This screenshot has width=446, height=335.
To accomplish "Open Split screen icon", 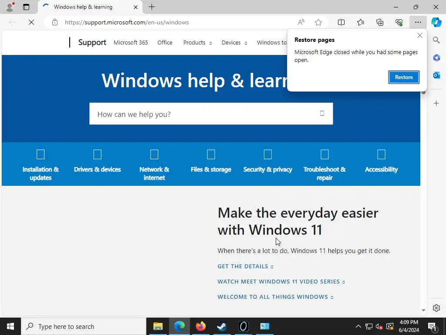I will [x=341, y=22].
